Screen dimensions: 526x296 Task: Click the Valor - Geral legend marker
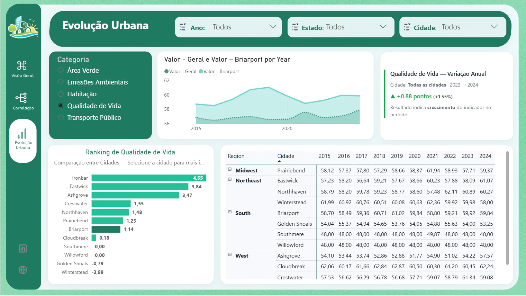pos(166,72)
